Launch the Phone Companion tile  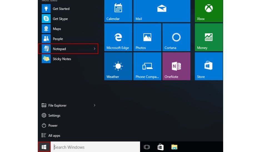click(x=147, y=66)
